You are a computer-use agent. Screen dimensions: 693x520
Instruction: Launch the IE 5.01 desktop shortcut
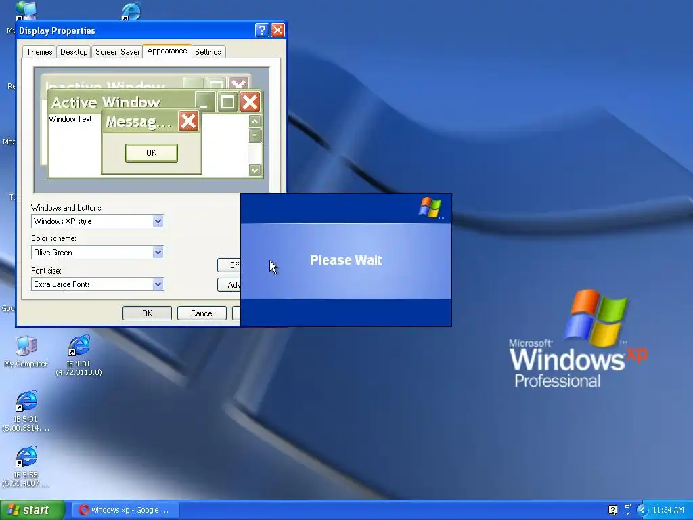click(x=26, y=411)
